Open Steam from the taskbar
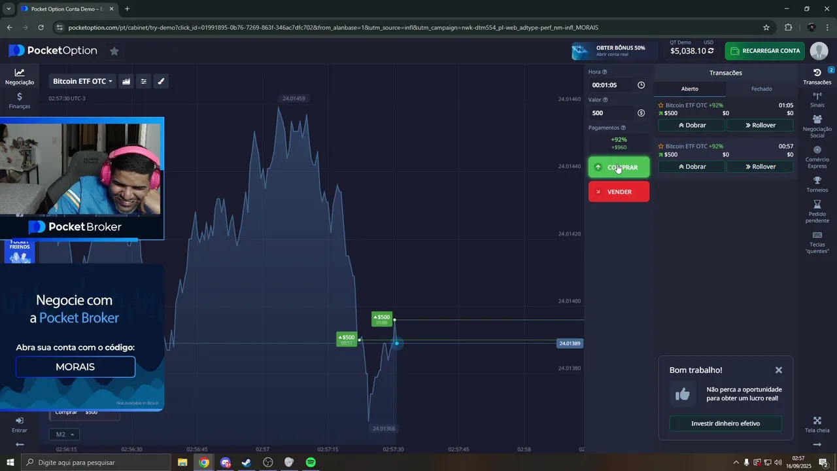837x471 pixels. point(247,462)
